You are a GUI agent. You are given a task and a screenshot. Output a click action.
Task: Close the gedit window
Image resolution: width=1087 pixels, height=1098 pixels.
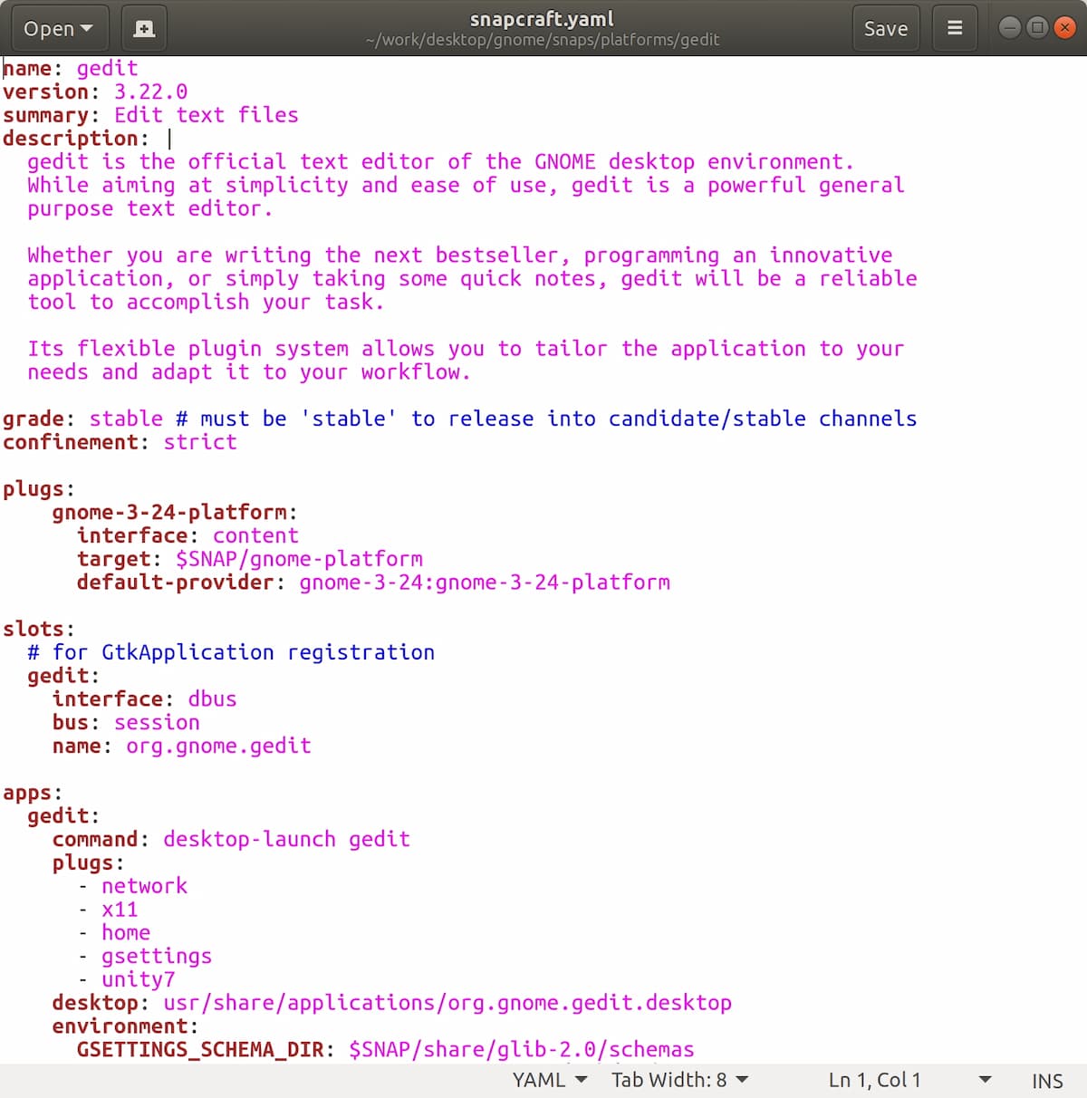(x=1065, y=28)
